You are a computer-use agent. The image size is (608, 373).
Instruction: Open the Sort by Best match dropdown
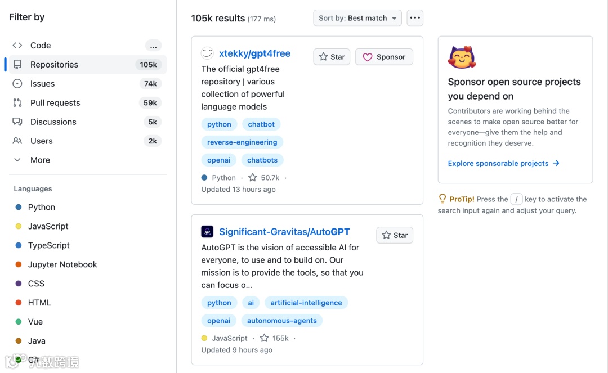point(357,18)
